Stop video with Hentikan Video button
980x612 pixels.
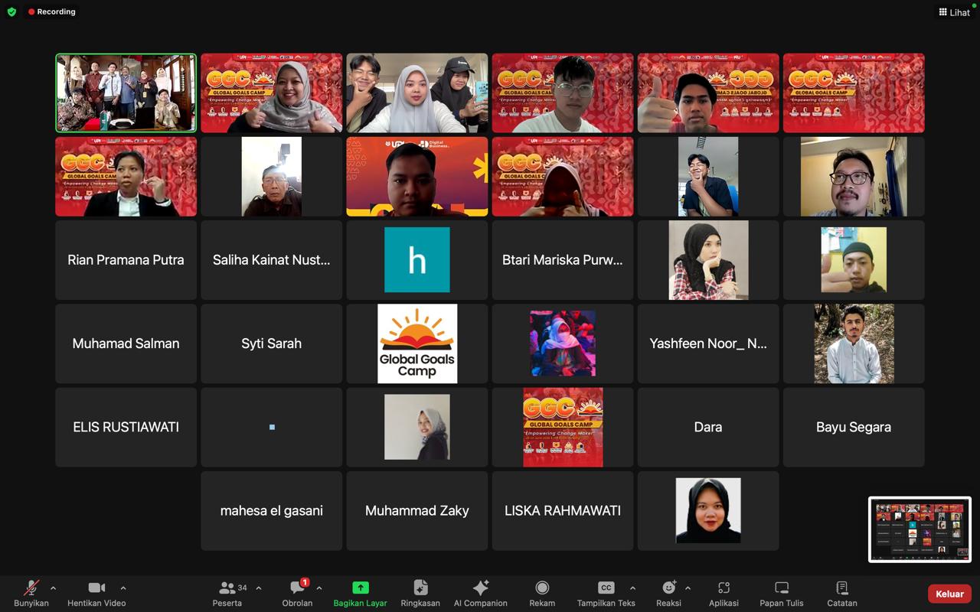point(96,593)
